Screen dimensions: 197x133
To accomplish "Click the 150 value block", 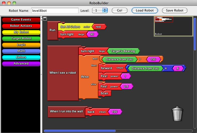I will (153, 59).
